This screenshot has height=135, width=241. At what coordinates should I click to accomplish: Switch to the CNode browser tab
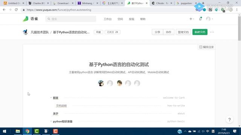point(162,3)
